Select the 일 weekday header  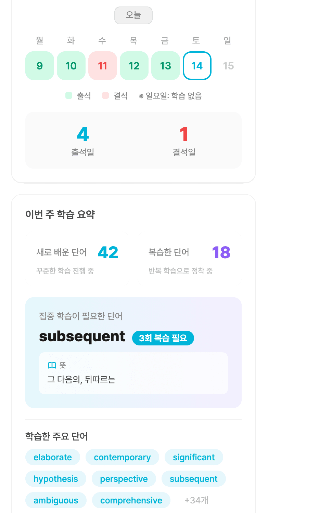click(x=228, y=40)
